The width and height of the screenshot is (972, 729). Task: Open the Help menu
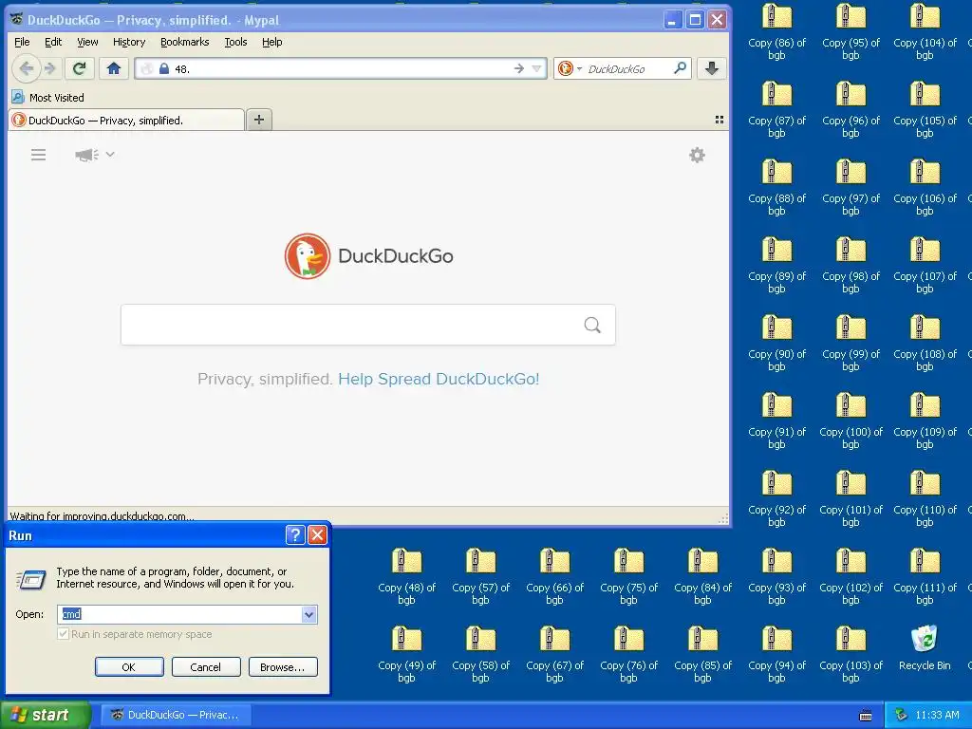click(x=271, y=42)
